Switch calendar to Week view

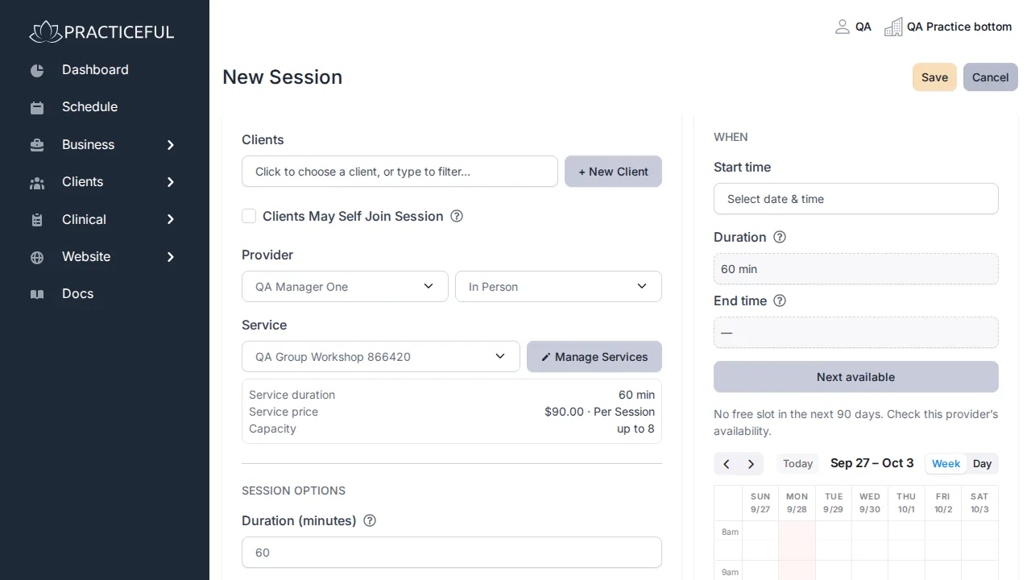click(x=946, y=463)
